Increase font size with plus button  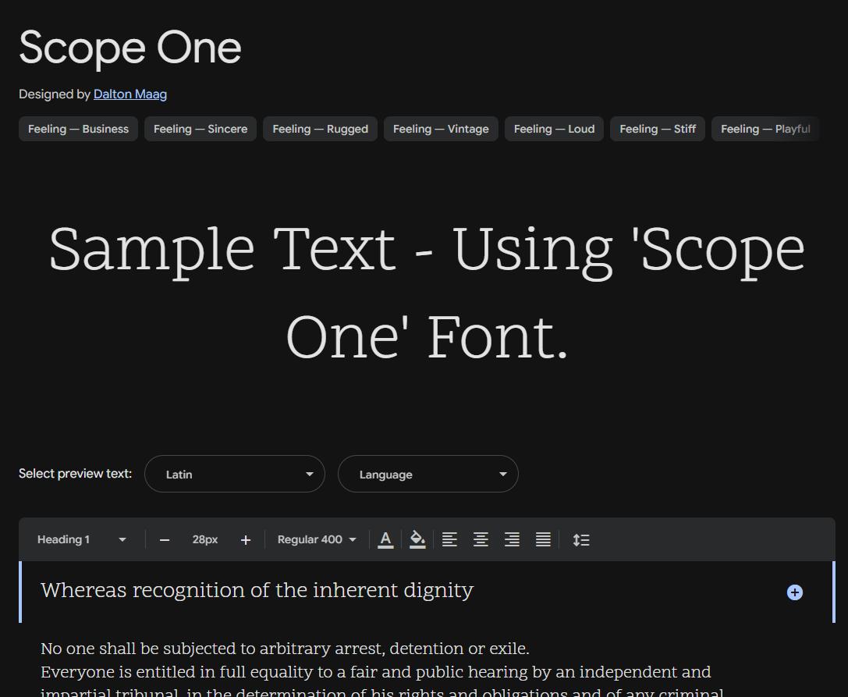pyautogui.click(x=246, y=540)
